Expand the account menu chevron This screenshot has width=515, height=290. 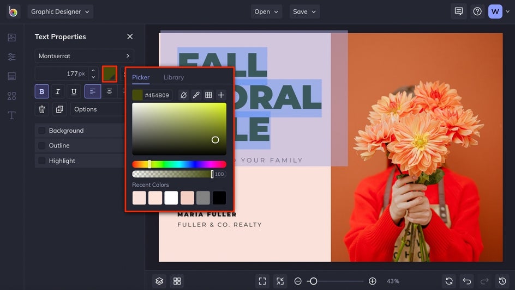(507, 11)
